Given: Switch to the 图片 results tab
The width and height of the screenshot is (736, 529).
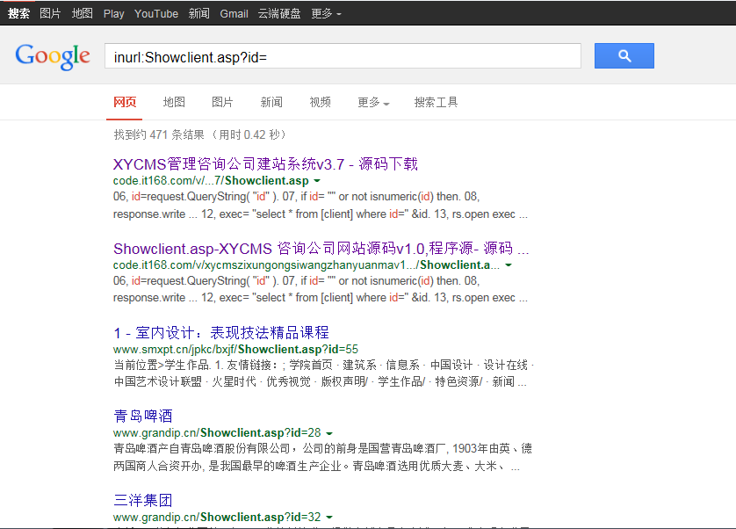Looking at the screenshot, I should 222,102.
